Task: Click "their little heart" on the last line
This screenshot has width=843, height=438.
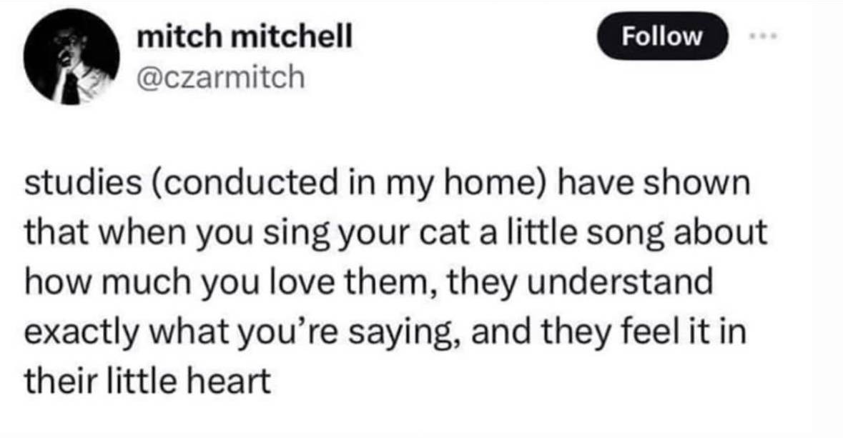Action: [149, 382]
